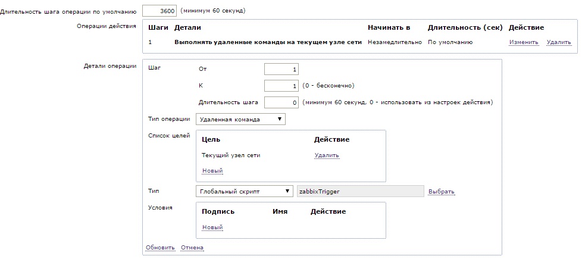Click the 'Подпись' column header in Условия
Image resolution: width=582 pixels, height=259 pixels.
[218, 211]
